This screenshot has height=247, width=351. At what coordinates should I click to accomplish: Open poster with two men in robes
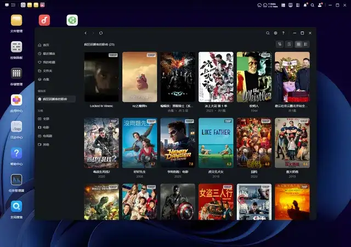click(292, 77)
